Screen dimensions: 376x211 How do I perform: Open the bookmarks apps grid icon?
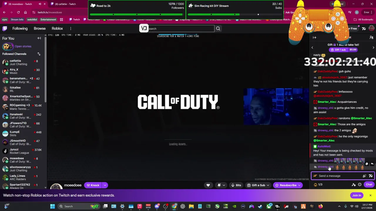point(61,20)
